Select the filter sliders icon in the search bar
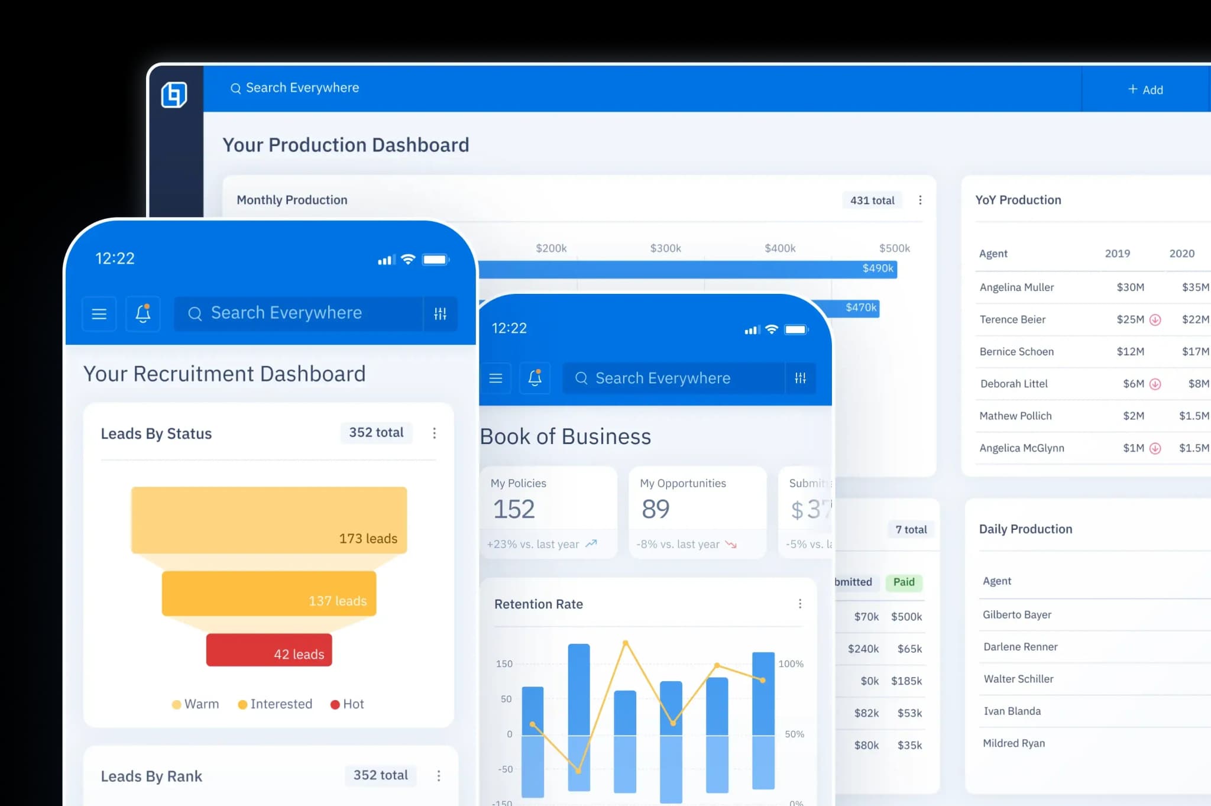 pyautogui.click(x=440, y=313)
